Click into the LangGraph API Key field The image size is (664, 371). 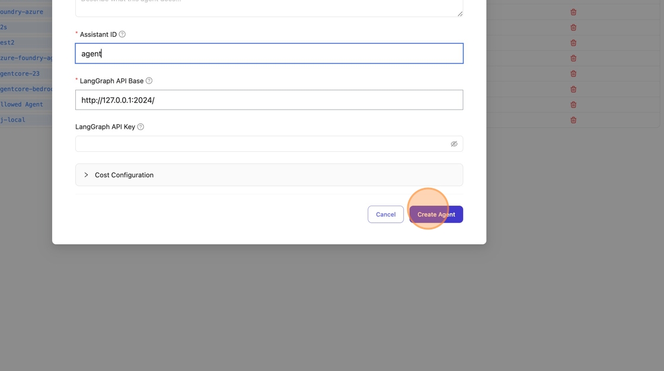(x=269, y=144)
